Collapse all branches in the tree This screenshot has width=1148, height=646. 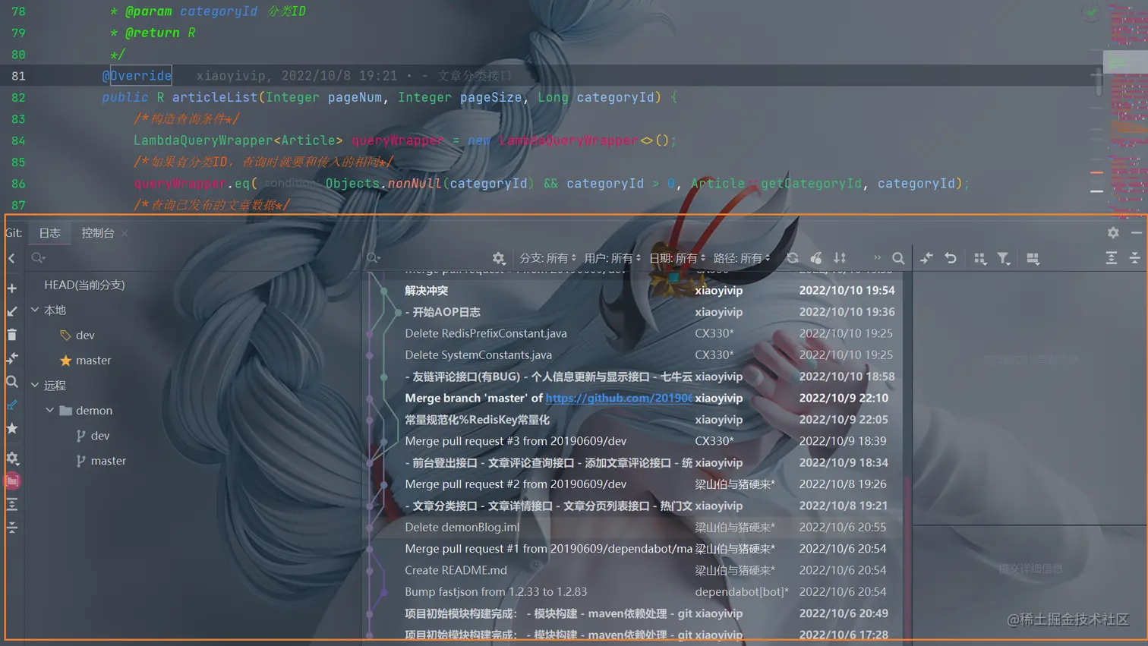click(x=12, y=528)
